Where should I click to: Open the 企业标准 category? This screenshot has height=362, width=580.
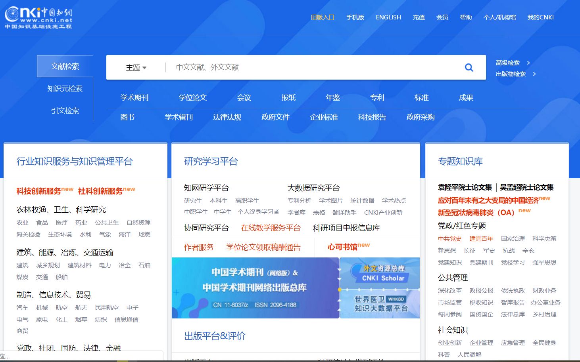point(324,117)
